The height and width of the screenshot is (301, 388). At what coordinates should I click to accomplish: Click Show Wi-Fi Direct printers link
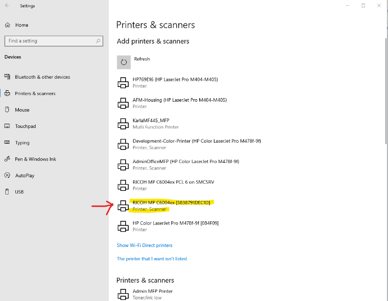tap(145, 245)
